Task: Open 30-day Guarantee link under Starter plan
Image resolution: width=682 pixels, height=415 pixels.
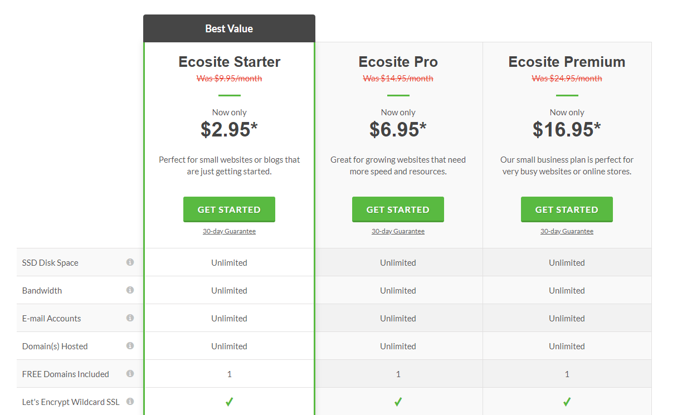Action: (229, 231)
